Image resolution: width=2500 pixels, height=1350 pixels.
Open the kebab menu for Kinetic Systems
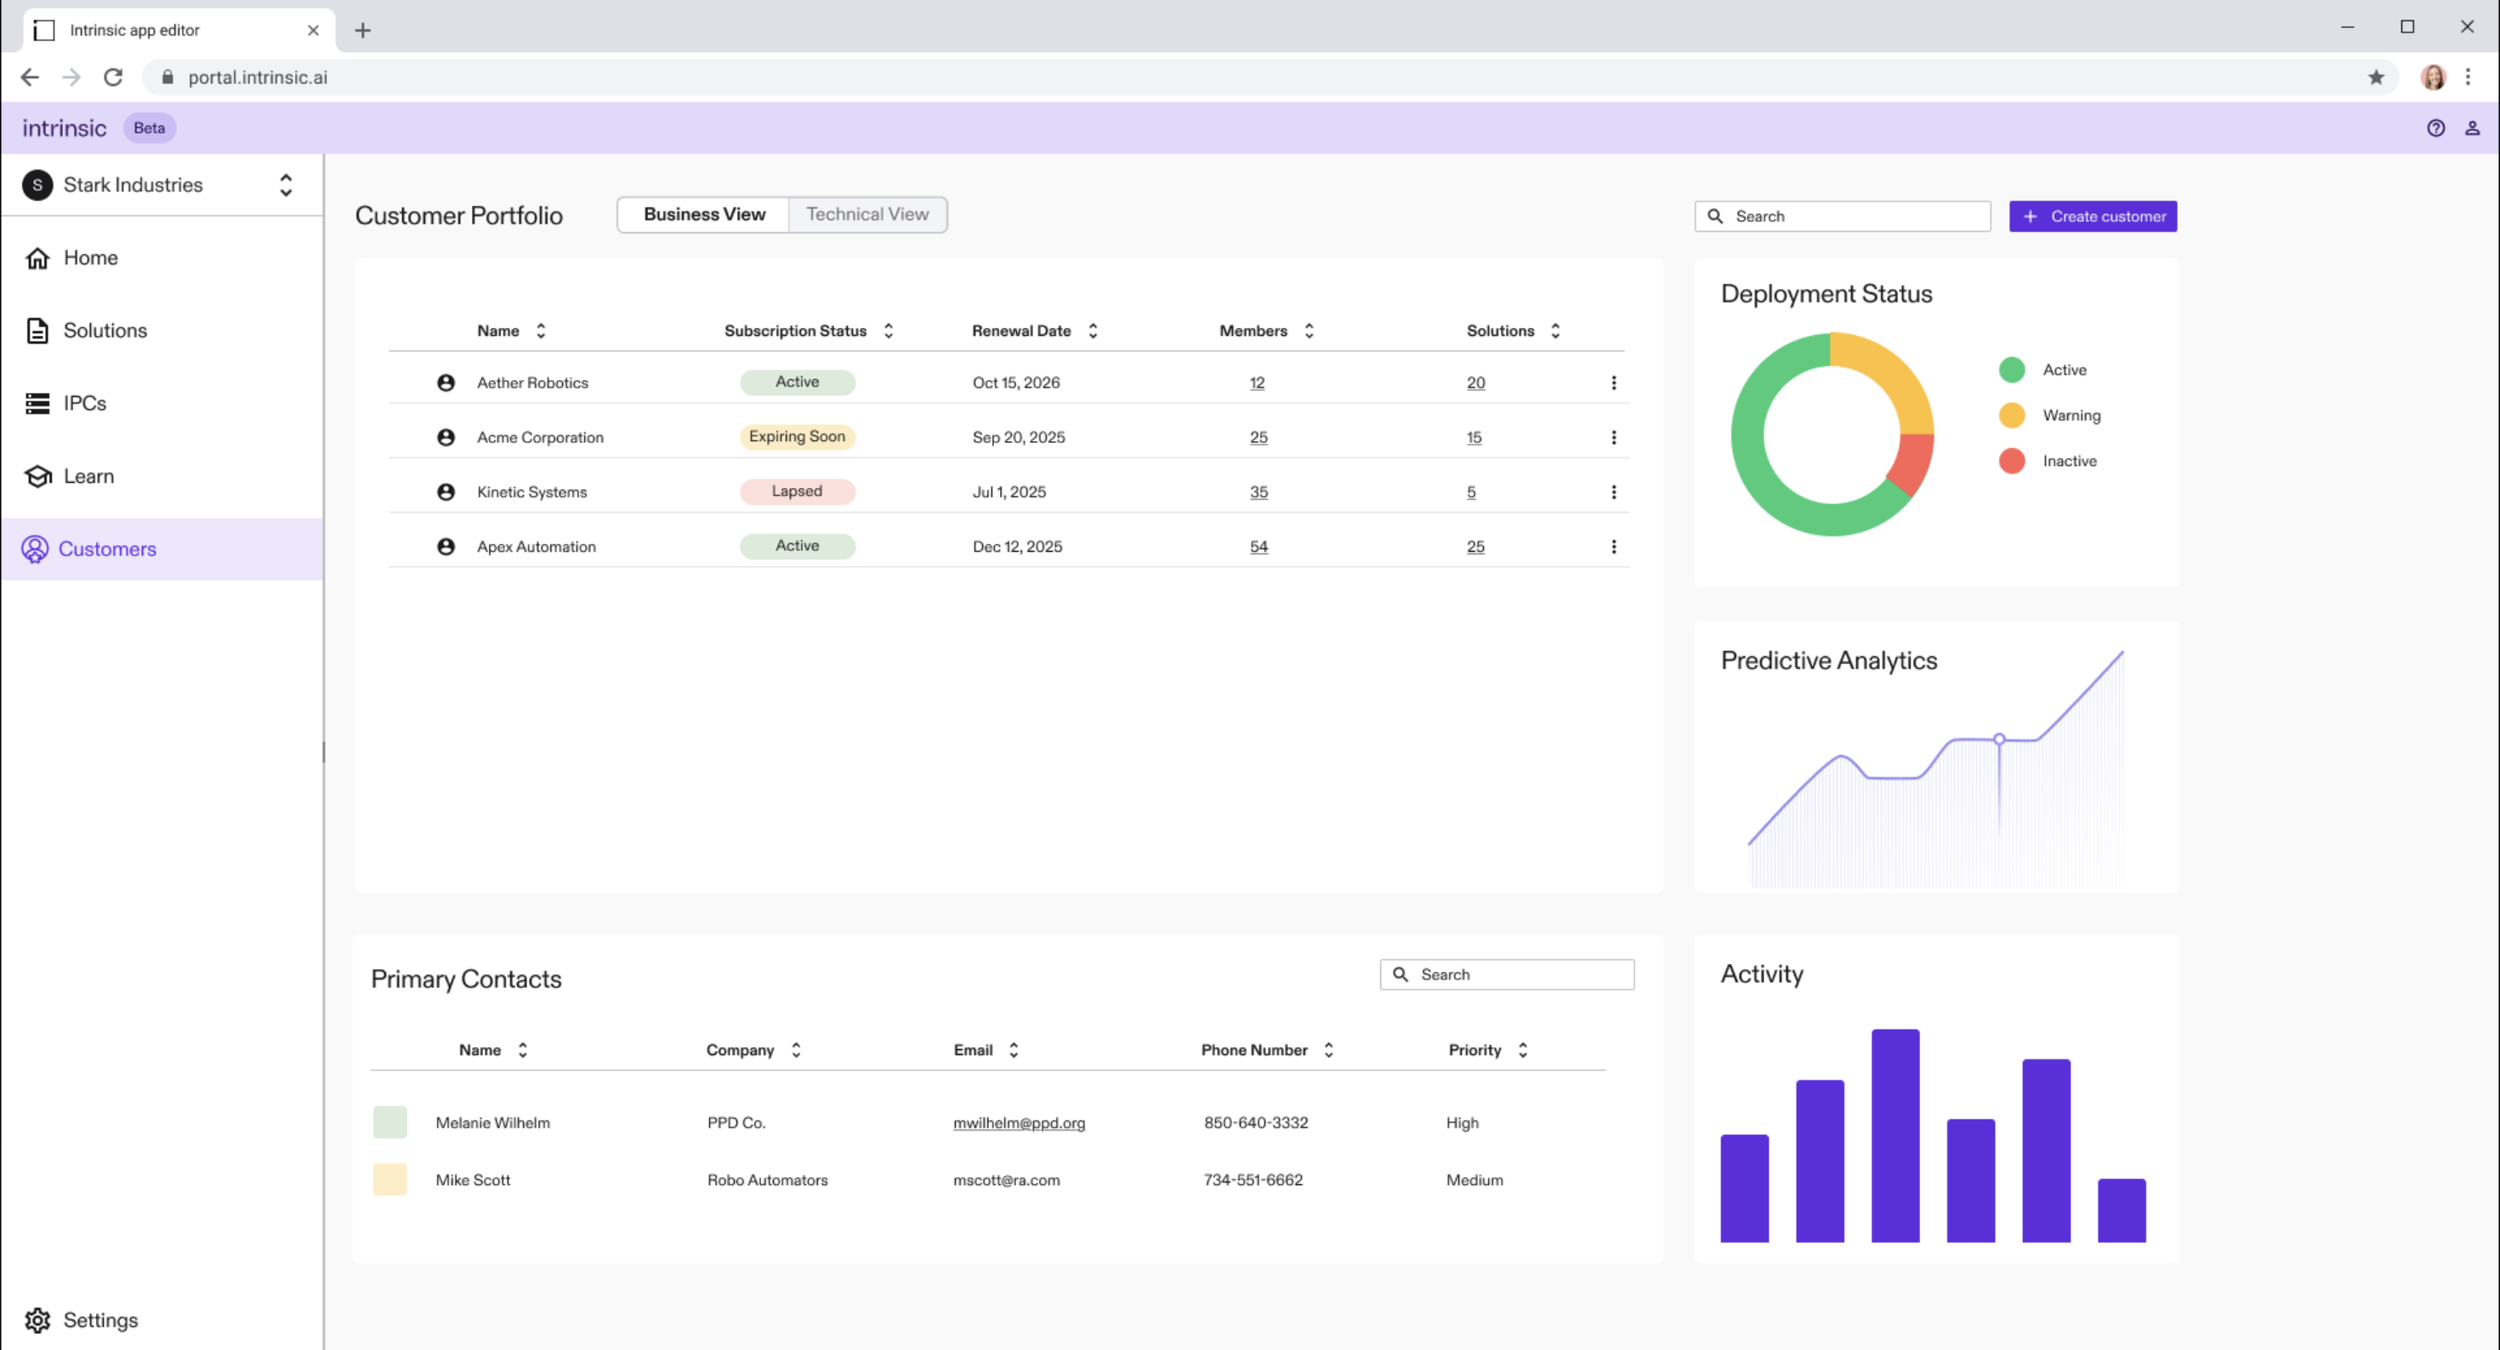(x=1615, y=491)
